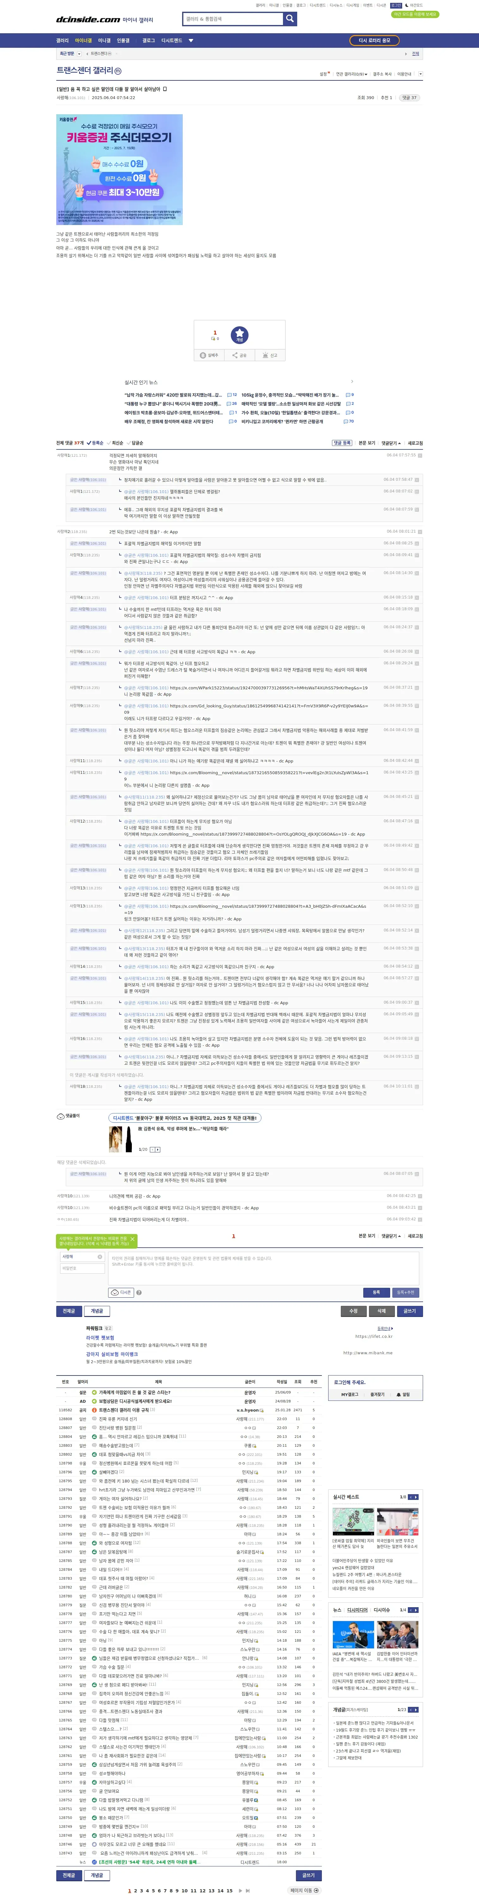Expand the gallery info dropdown arrow
Screen dimensions: 479x1899
[x=420, y=74]
